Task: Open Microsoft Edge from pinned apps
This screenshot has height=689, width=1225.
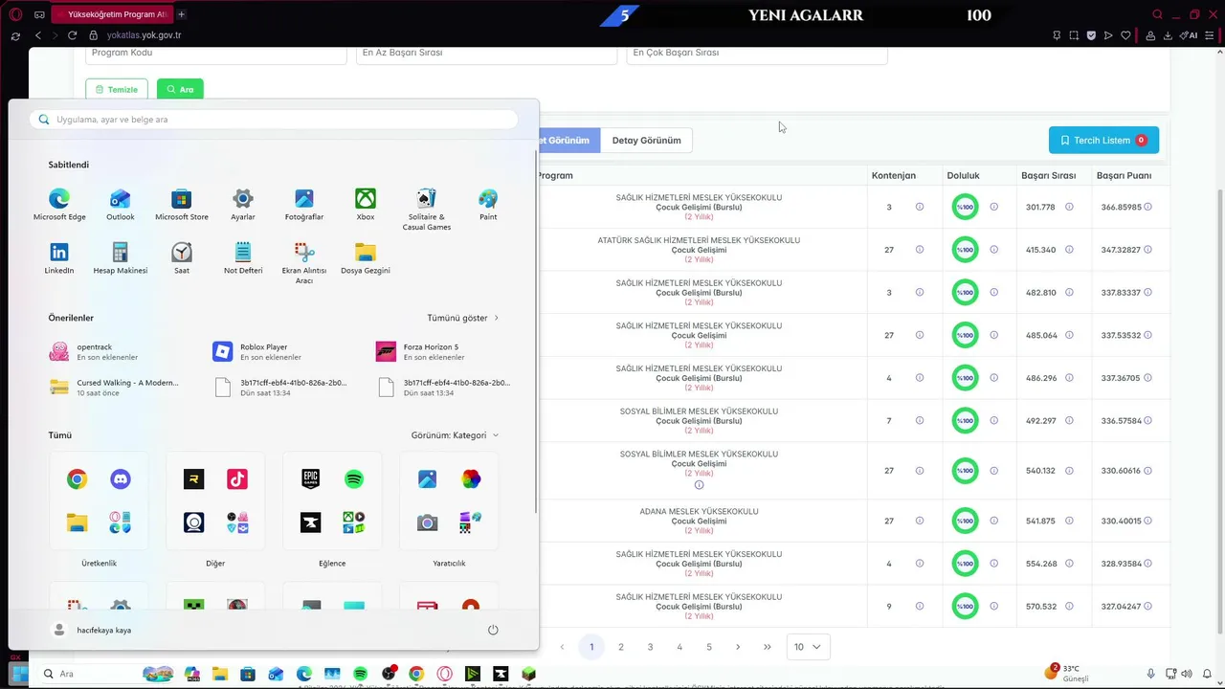Action: (x=59, y=205)
